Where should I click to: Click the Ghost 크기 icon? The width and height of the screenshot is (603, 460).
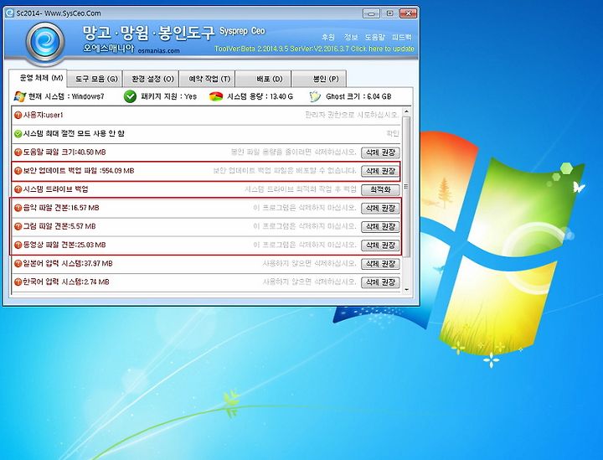point(315,96)
